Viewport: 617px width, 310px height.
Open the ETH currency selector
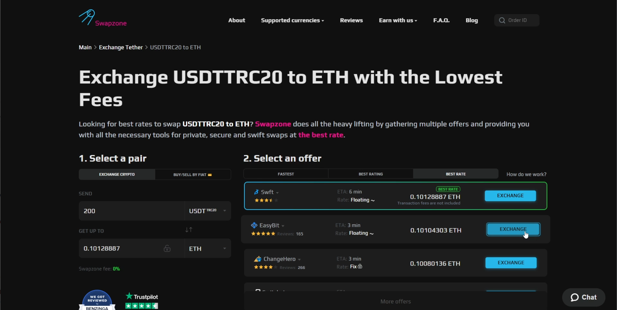(x=207, y=248)
